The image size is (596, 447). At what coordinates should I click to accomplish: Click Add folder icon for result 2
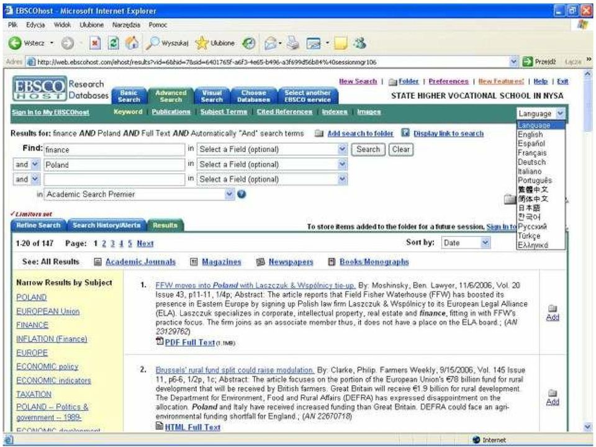tap(553, 393)
